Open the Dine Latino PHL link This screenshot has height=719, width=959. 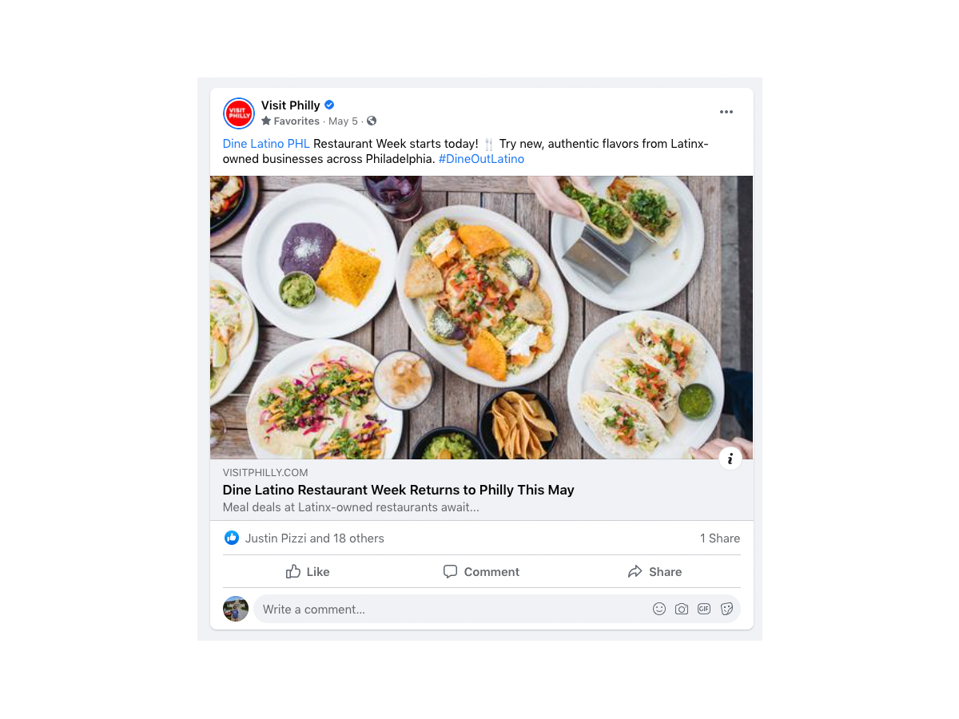tap(266, 144)
